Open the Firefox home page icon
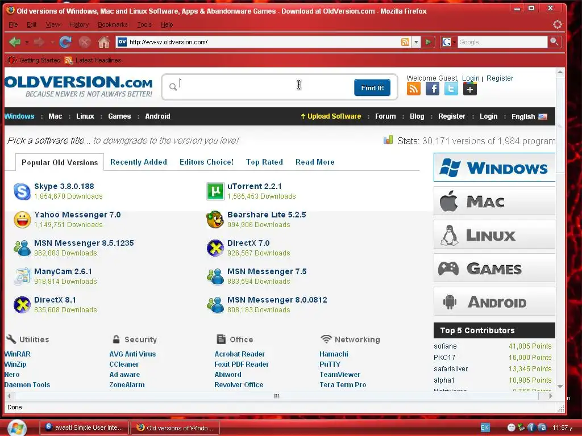The height and width of the screenshot is (436, 582). [x=104, y=42]
